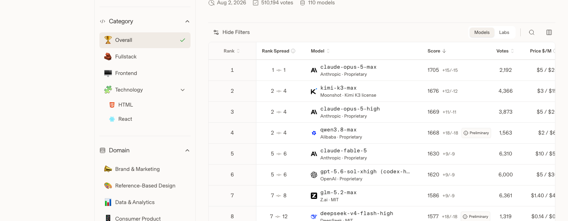Choose the Data & Analytics domain
568x221 pixels.
click(145, 202)
